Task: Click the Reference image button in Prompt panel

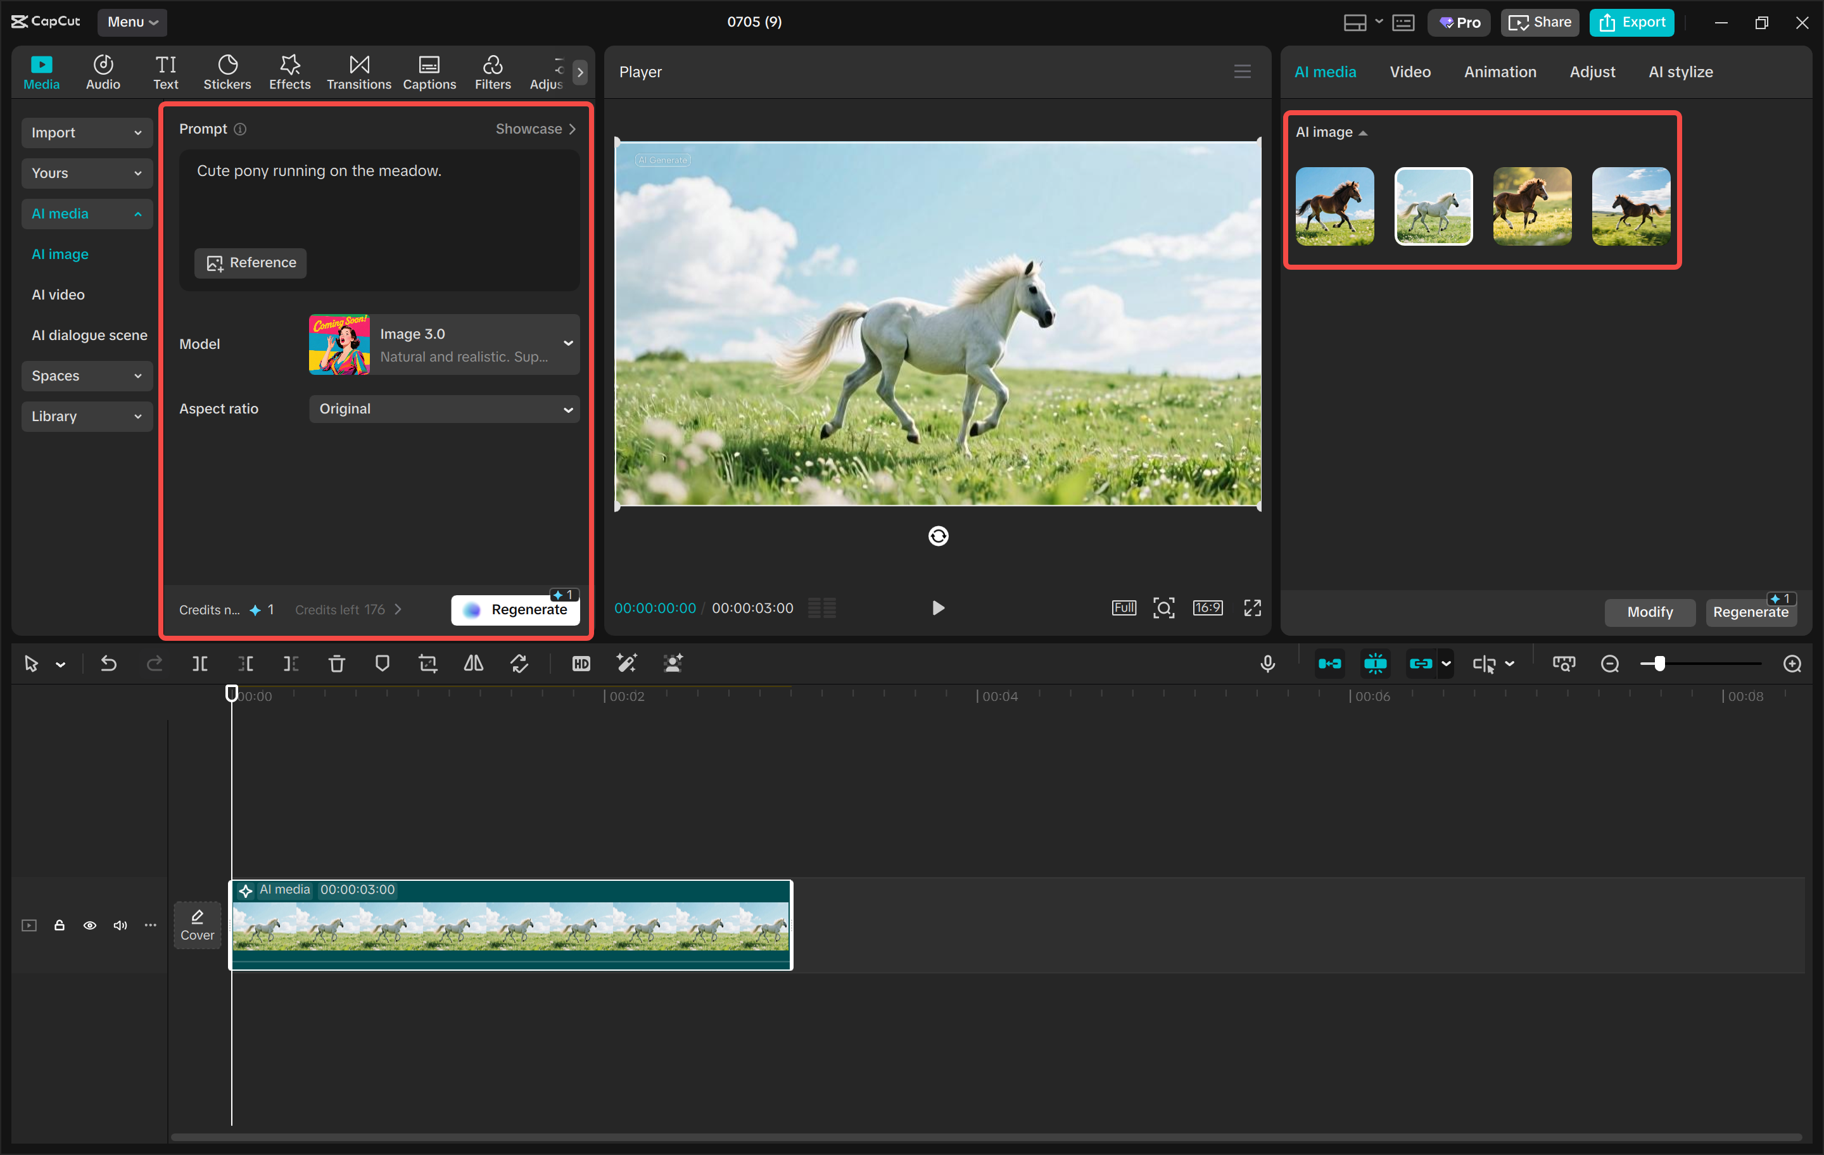Action: pos(250,263)
